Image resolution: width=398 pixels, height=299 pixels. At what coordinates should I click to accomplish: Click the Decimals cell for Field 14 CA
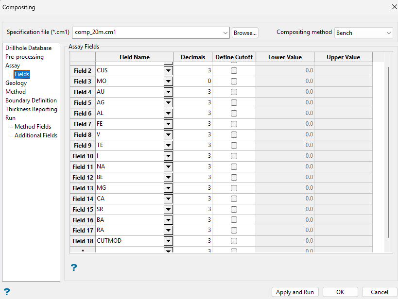192,199
